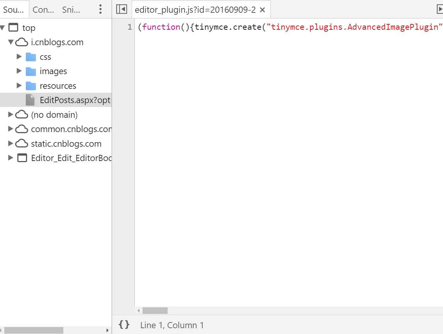The image size is (443, 334).
Task: Click the i.cnblogs.com cloud icon
Action: pos(22,42)
